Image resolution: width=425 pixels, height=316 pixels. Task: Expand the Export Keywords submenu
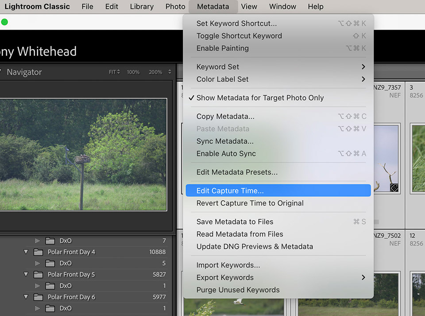pyautogui.click(x=278, y=277)
